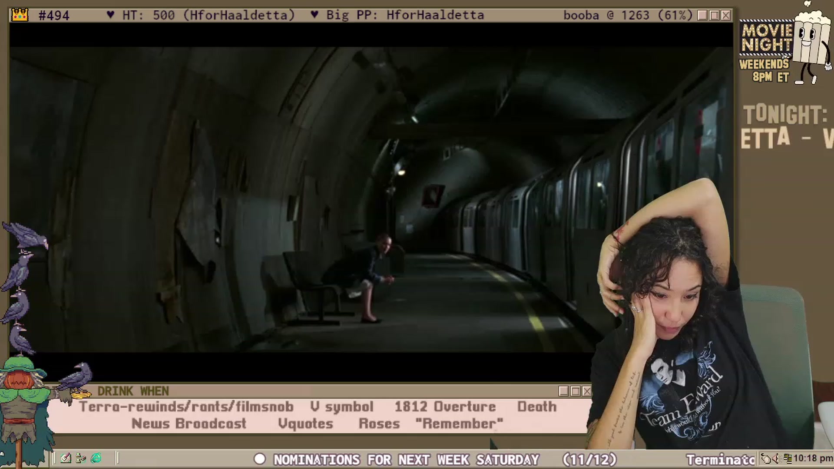Click the Vquotes drink rule
Screen dimensions: 834x469
click(305, 423)
